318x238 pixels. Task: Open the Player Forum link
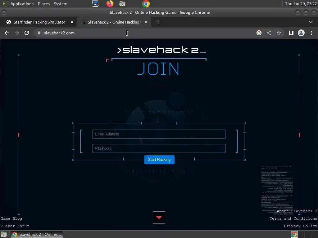pos(15,226)
